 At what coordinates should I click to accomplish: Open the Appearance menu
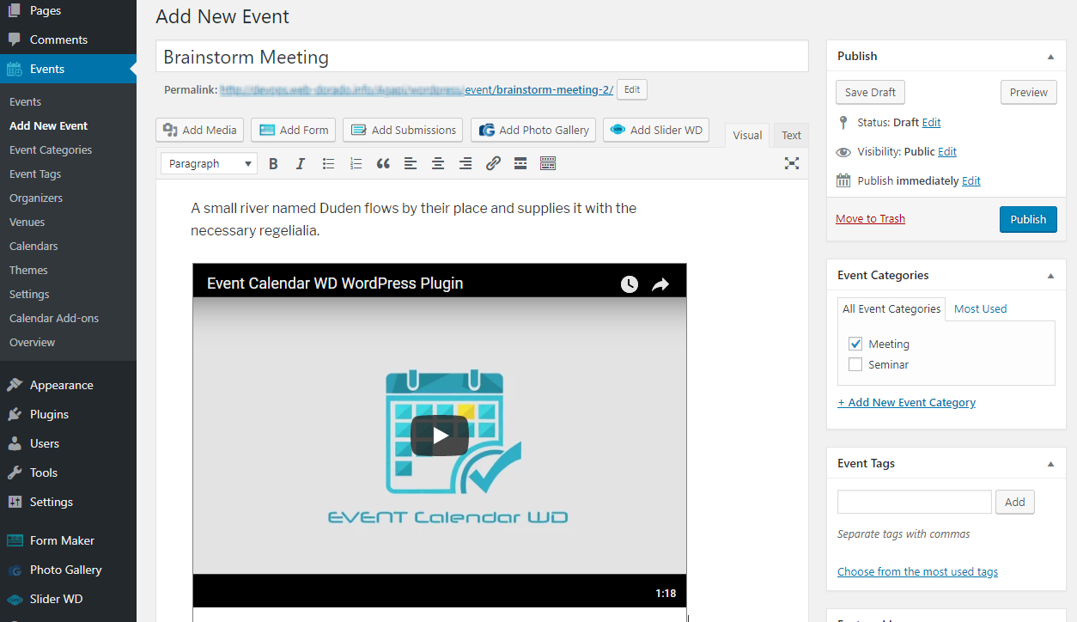tap(68, 385)
